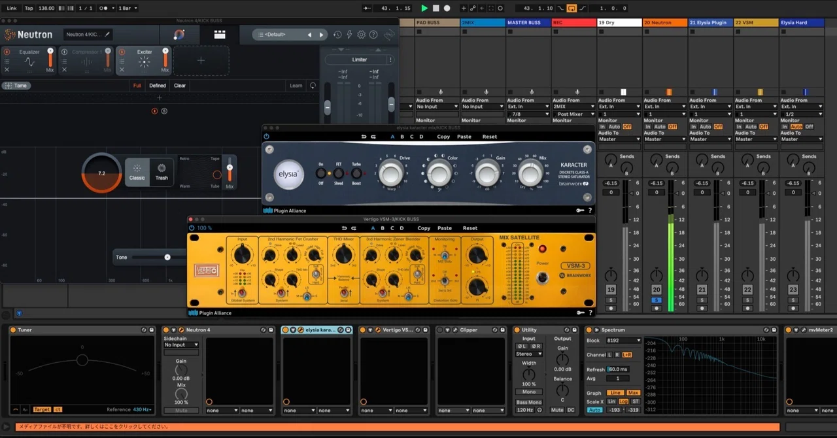Flip the VSM-3 Power switch
The width and height of the screenshot is (837, 438).
pyautogui.click(x=541, y=278)
